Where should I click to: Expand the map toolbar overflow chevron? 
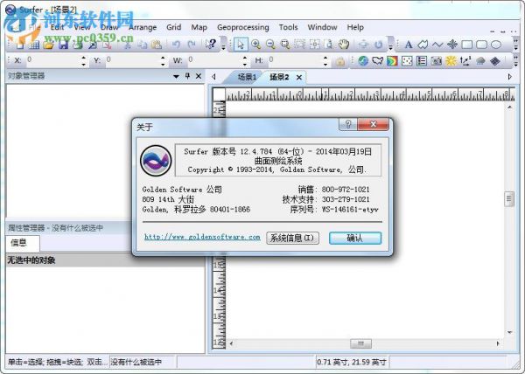515,61
